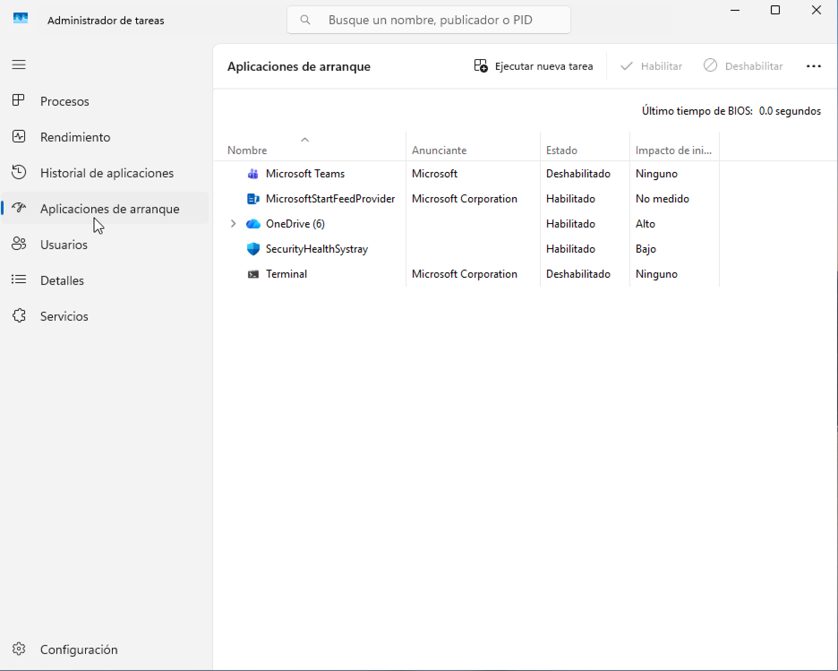Click the OneDrive cloud icon
This screenshot has width=838, height=671.
tap(253, 224)
